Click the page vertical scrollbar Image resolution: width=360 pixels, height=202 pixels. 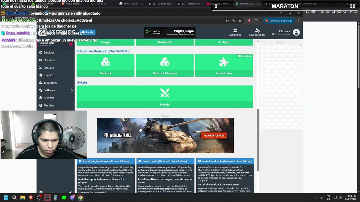point(258,140)
